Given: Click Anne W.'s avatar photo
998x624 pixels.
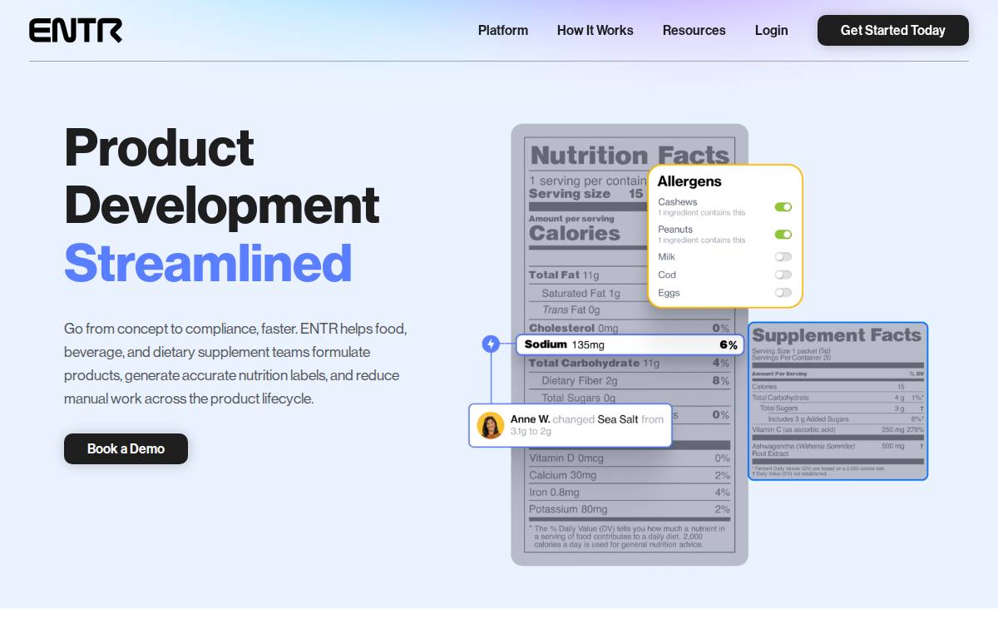Looking at the screenshot, I should pyautogui.click(x=491, y=425).
